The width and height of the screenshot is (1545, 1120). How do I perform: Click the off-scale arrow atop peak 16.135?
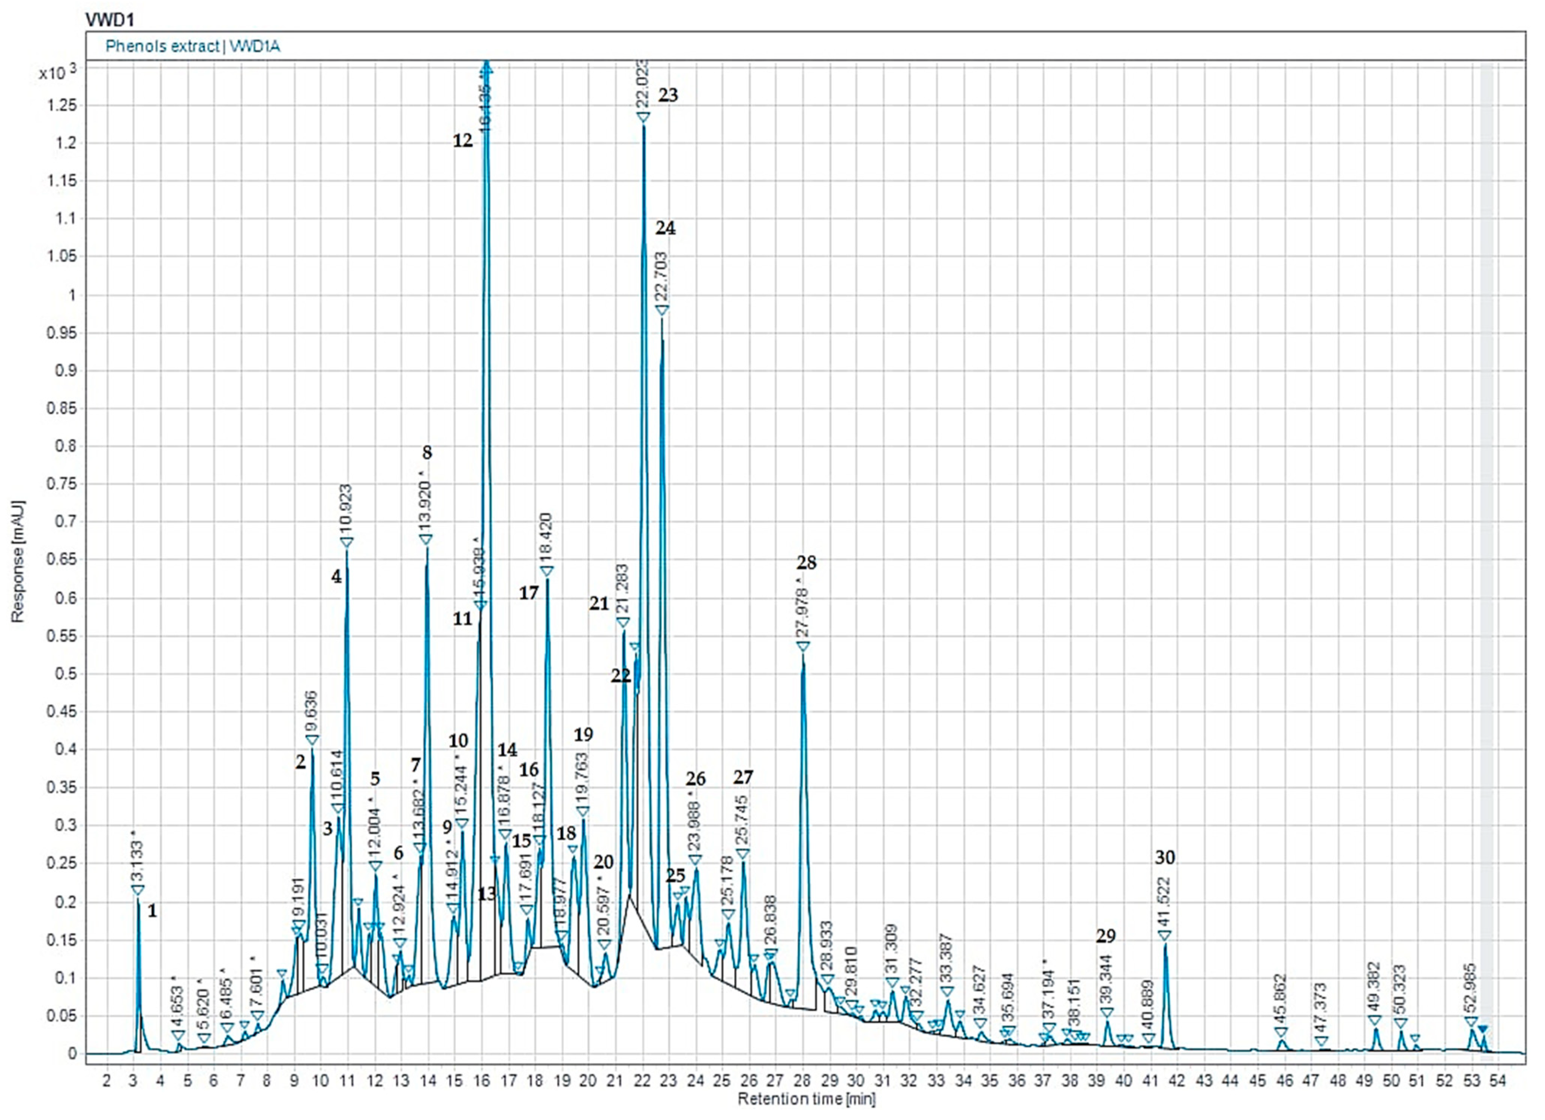(x=486, y=66)
